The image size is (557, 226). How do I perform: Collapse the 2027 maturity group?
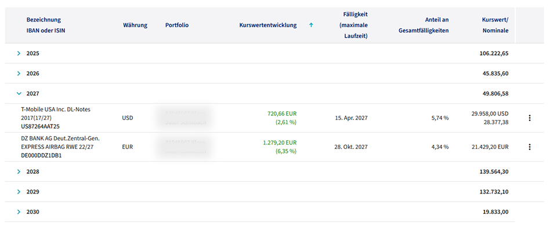point(19,94)
